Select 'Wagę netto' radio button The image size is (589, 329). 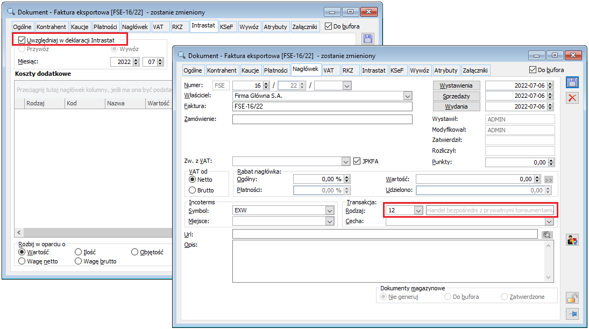(x=22, y=261)
